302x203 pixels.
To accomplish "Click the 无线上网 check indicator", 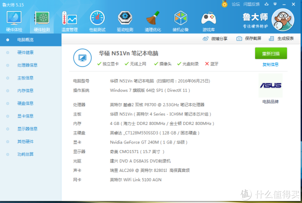I will [x=135, y=64].
